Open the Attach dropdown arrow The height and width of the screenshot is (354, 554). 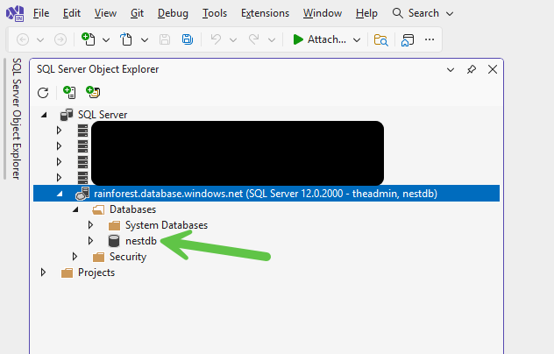357,40
